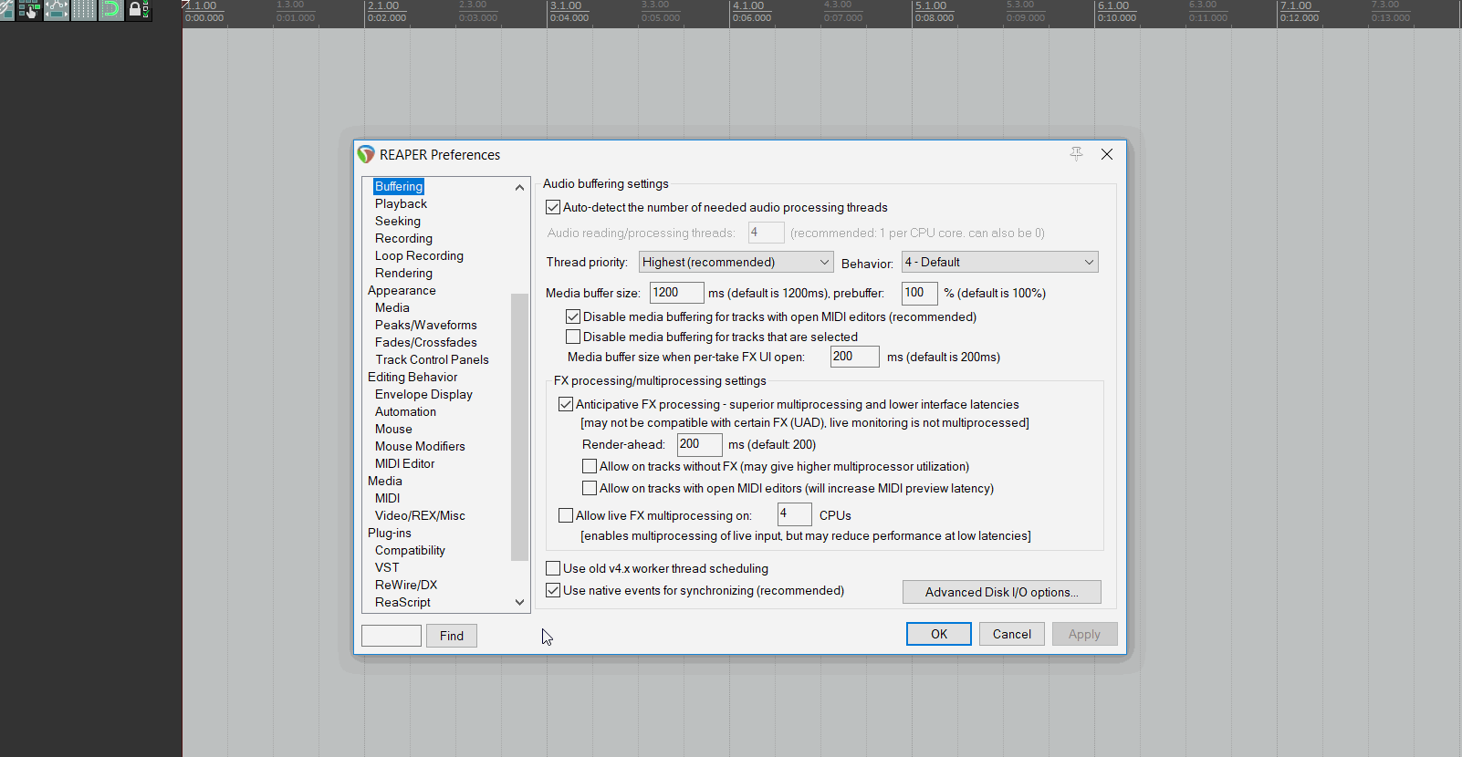Toggle auto-detect number of audio processing threads
Viewport: 1462px width, 757px height.
553,208
